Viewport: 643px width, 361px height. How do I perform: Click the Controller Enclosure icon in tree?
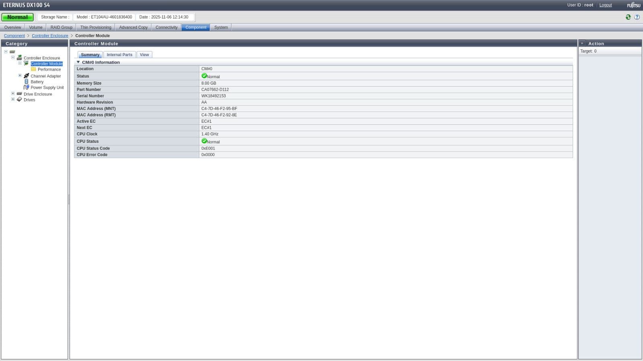19,58
